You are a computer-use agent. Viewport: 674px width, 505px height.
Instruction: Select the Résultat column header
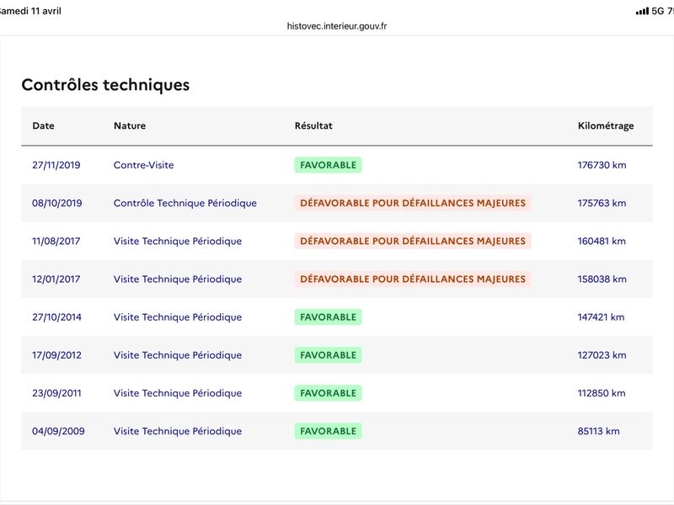tap(313, 125)
